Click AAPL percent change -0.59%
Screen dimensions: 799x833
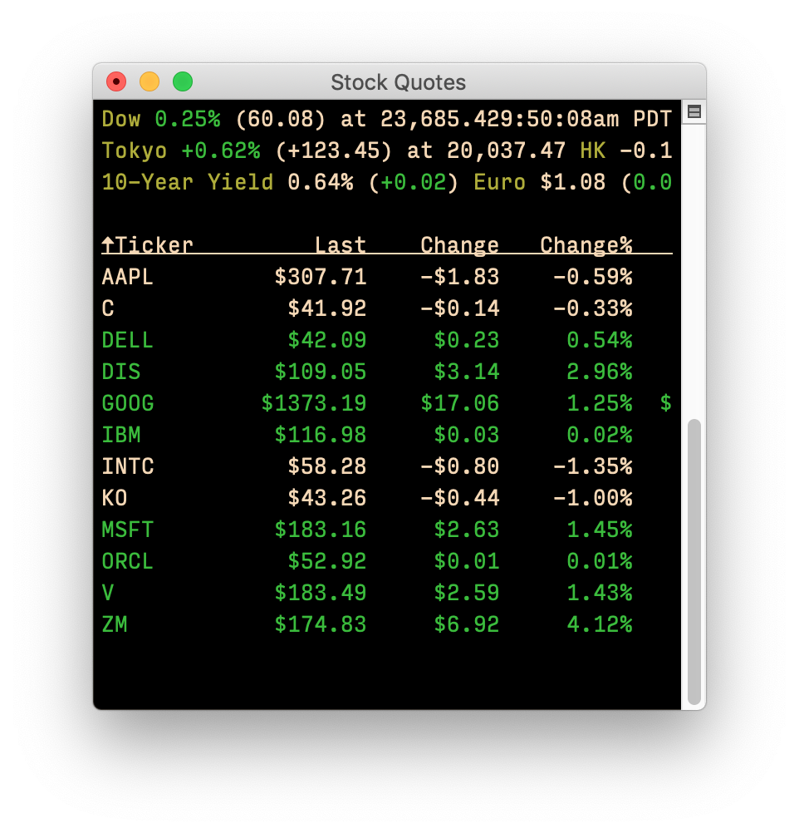[593, 277]
